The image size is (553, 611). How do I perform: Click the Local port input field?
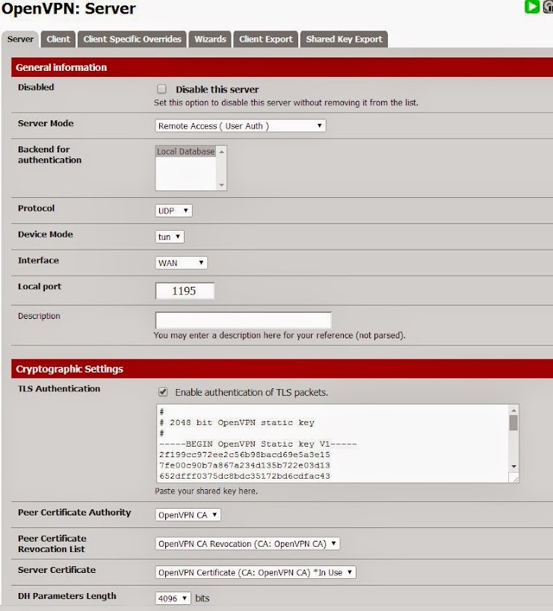[185, 291]
